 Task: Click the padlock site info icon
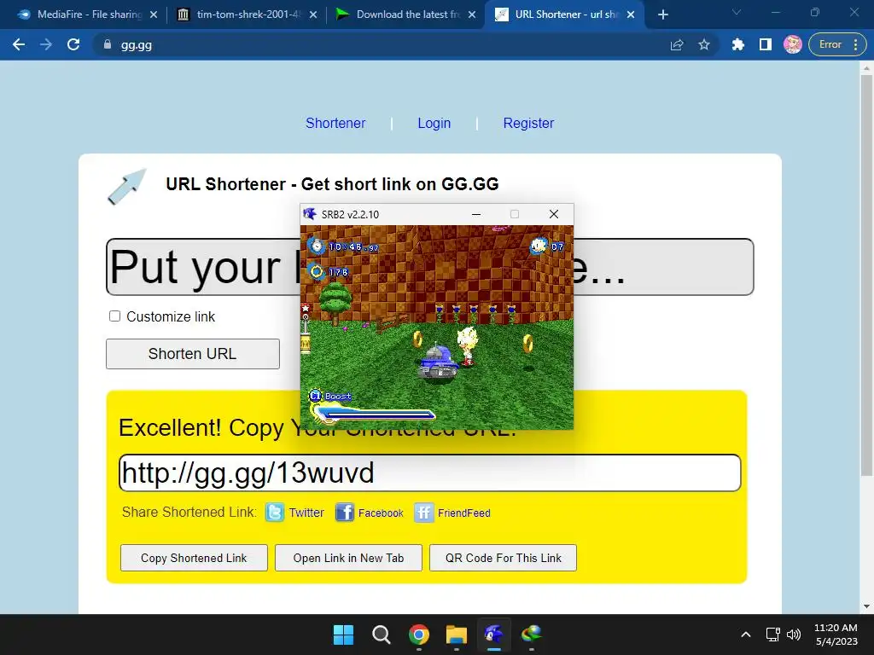(107, 44)
